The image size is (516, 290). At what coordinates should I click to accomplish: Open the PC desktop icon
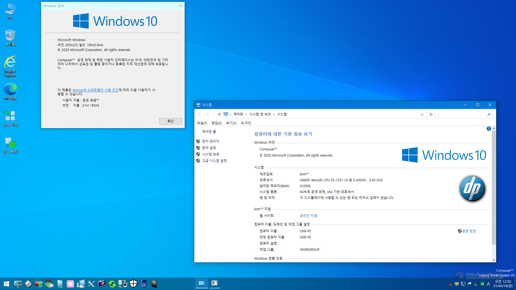point(10,11)
